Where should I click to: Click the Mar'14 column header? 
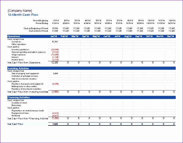point(75,36)
